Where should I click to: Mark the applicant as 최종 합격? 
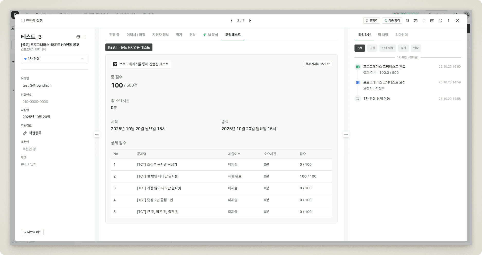(392, 21)
